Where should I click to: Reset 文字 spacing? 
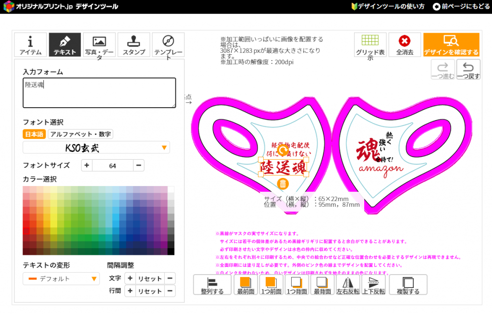(x=150, y=278)
